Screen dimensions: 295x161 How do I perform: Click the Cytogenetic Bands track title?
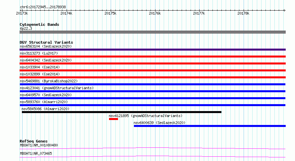pos(39,24)
